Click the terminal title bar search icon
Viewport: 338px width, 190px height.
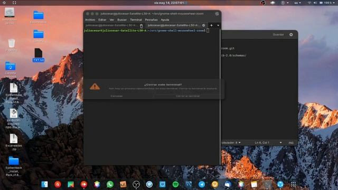point(217,14)
